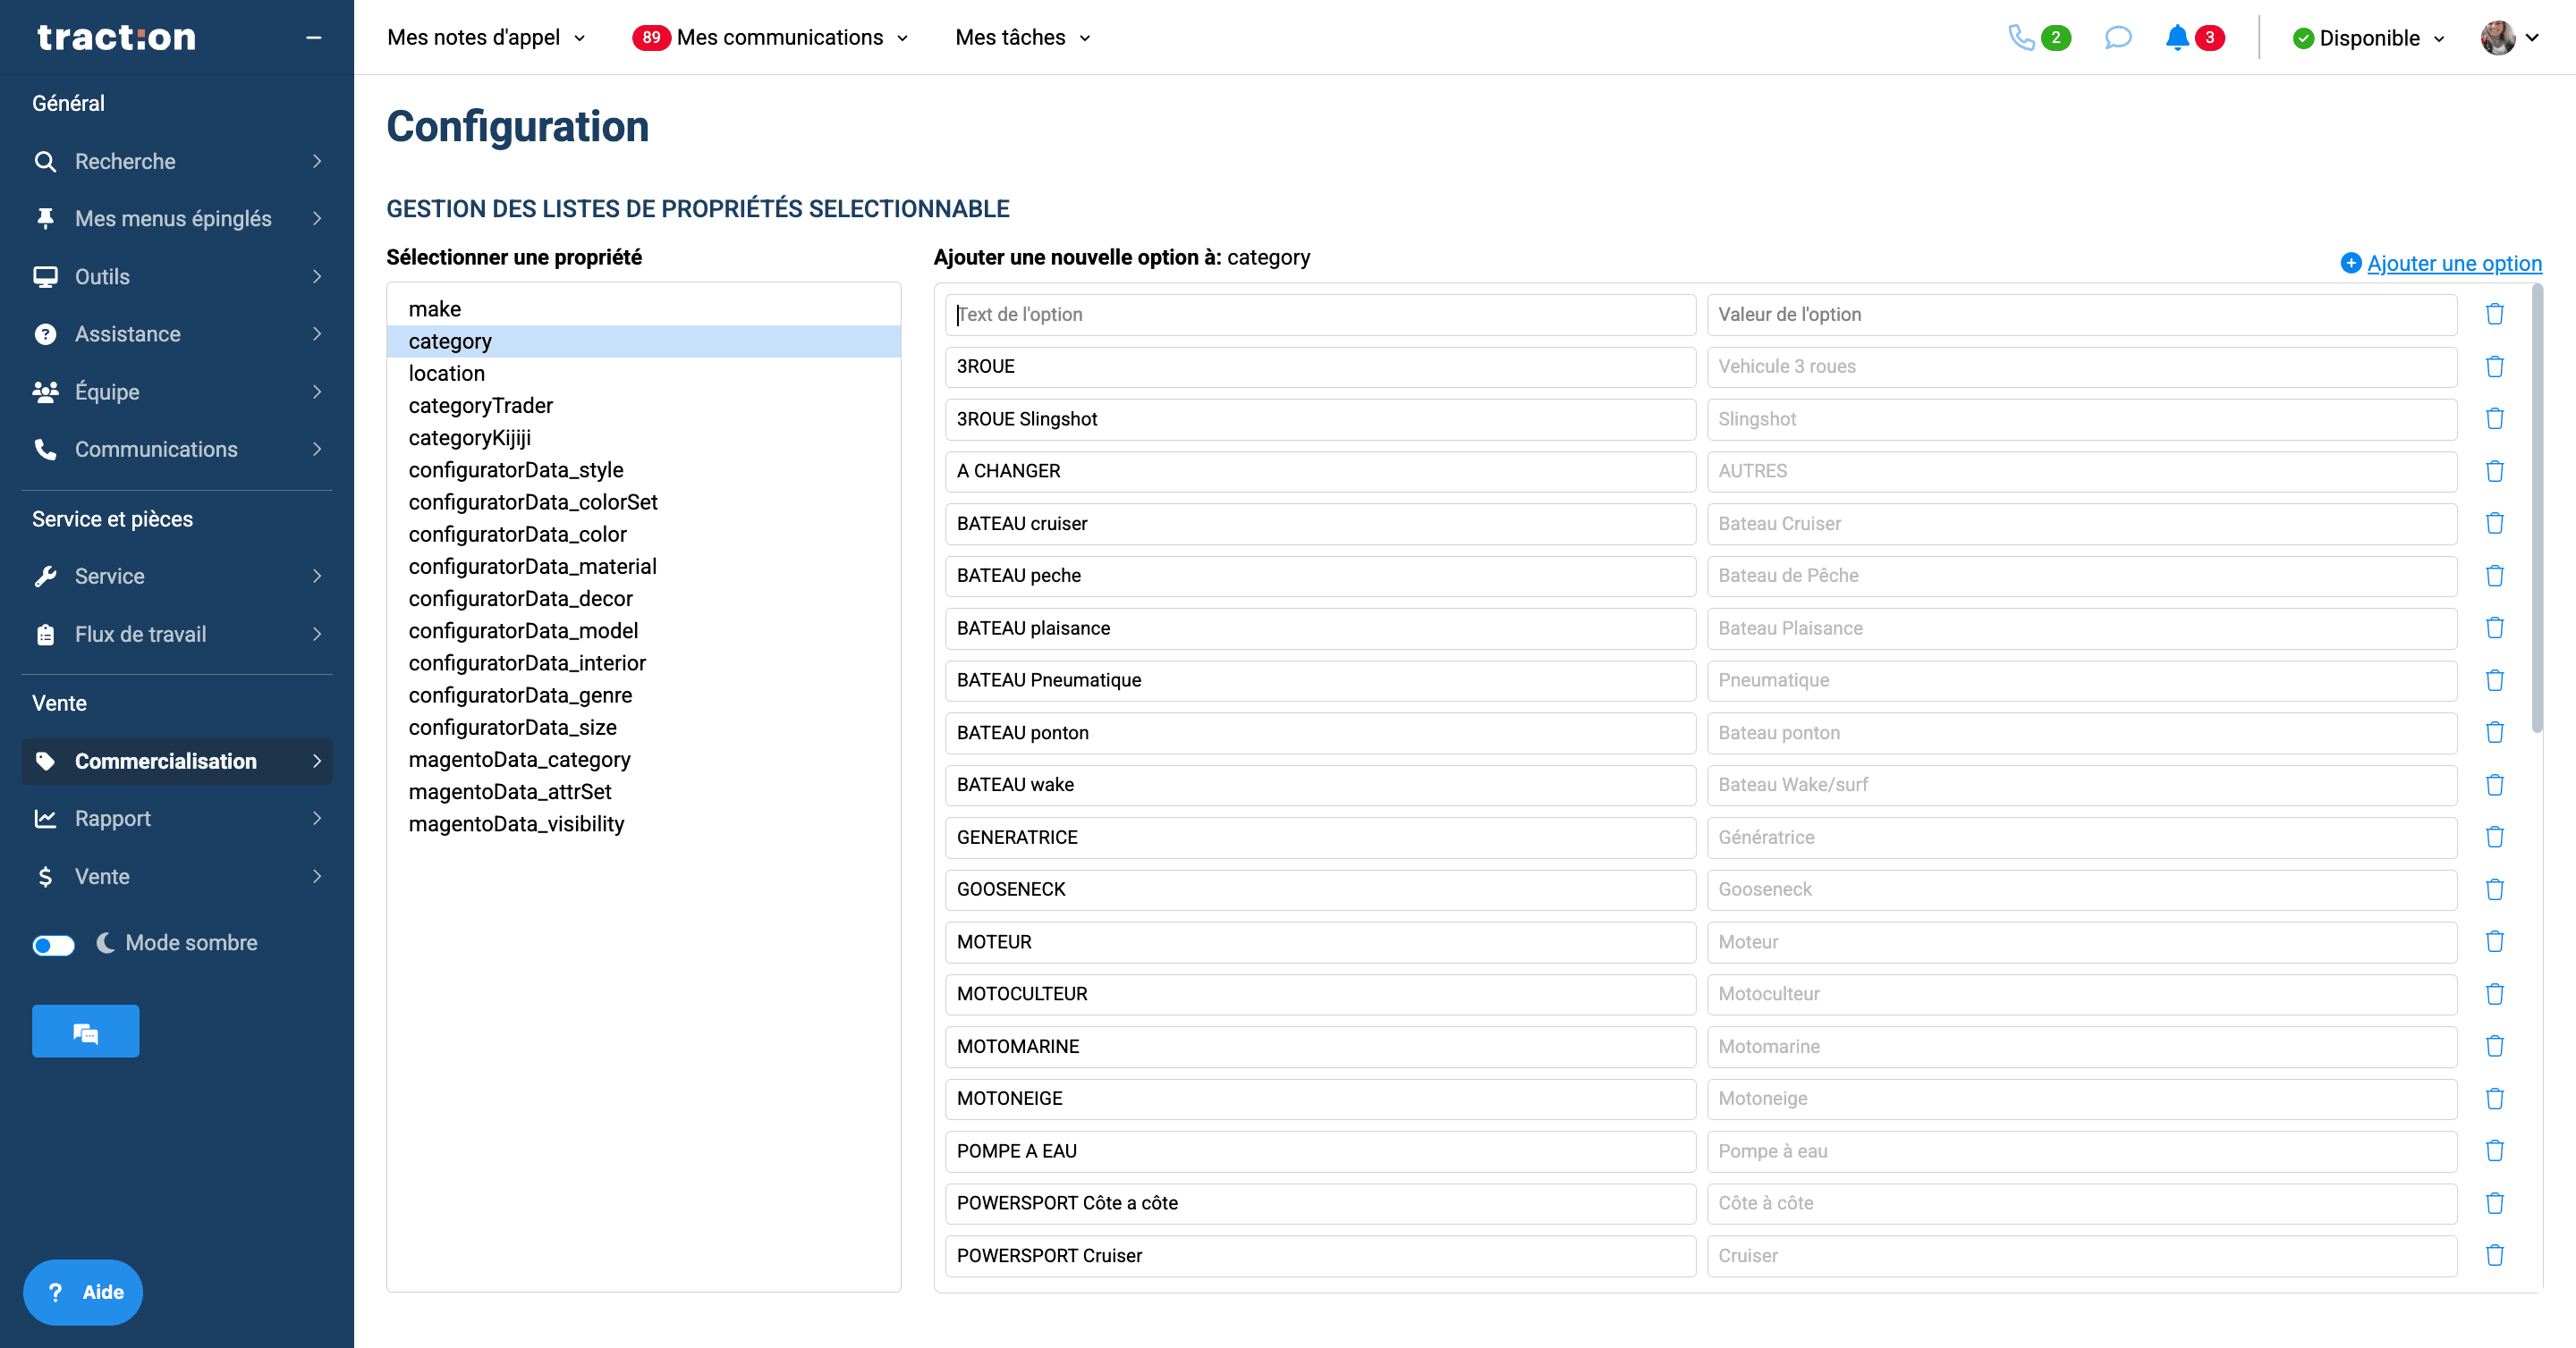The height and width of the screenshot is (1348, 2576).
Task: Open the Flux de travail sidebar menu
Action: point(177,634)
